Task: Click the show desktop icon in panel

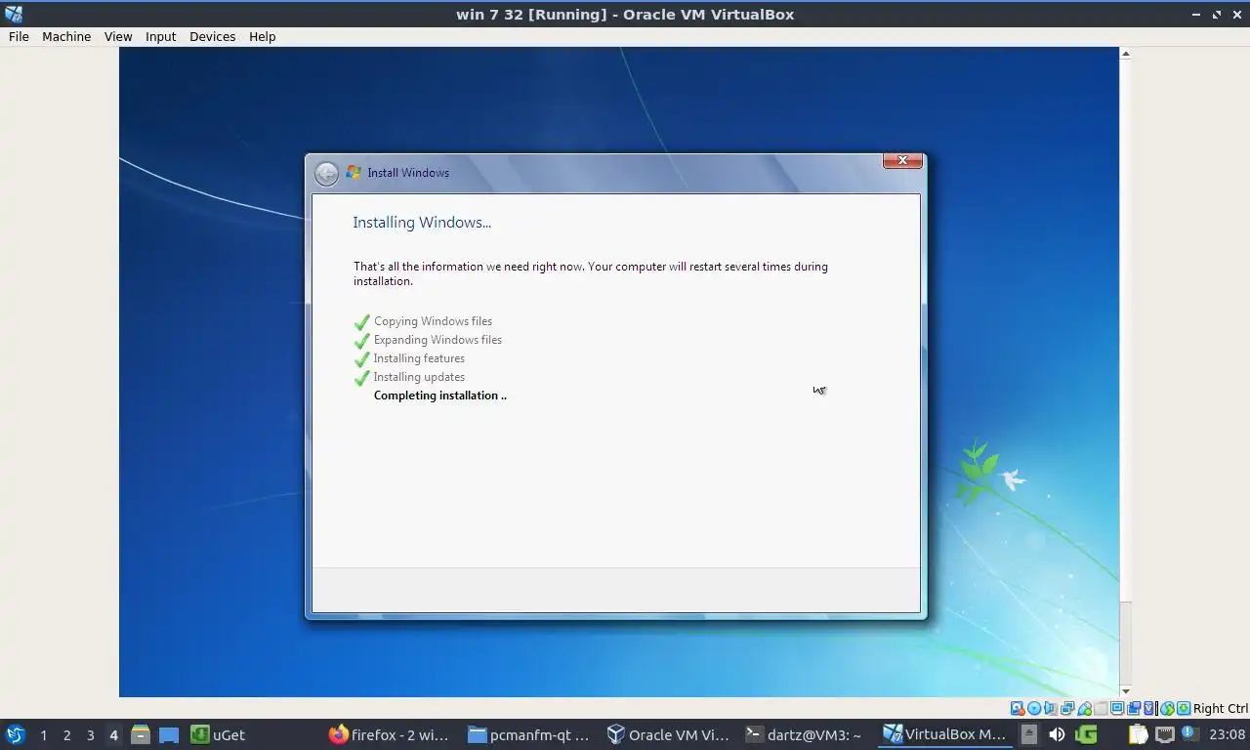Action: pyautogui.click(x=169, y=734)
